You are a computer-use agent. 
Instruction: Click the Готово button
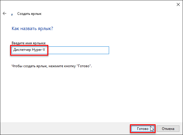point(143,128)
